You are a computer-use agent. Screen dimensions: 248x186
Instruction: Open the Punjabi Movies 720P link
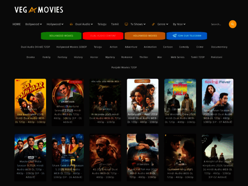tap(124, 67)
